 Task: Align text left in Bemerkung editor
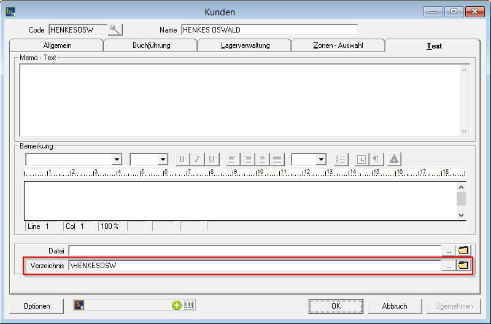[232, 160]
